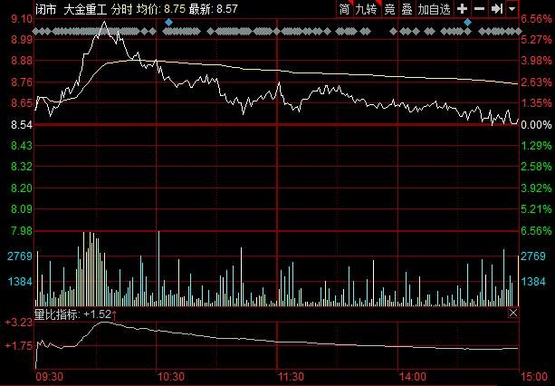Image resolution: width=555 pixels, height=386 pixels.
Task: Click the 11:30 time axis label
Action: (291, 377)
